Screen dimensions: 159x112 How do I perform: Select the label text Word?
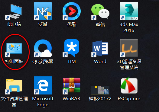[x=100, y=62]
